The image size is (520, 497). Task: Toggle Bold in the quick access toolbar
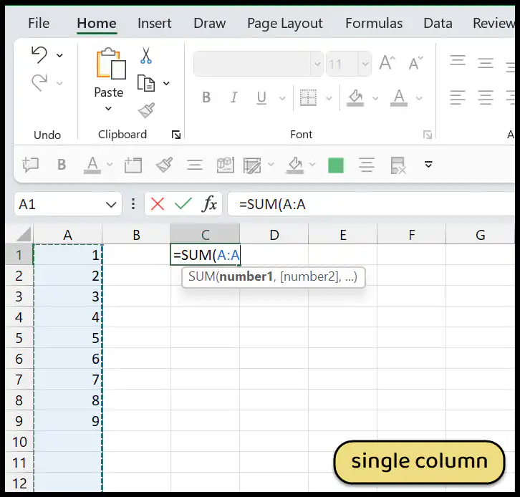tap(62, 165)
